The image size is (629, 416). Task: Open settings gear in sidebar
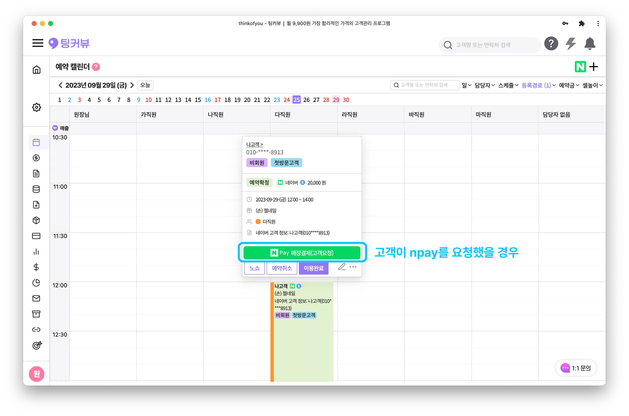(37, 107)
